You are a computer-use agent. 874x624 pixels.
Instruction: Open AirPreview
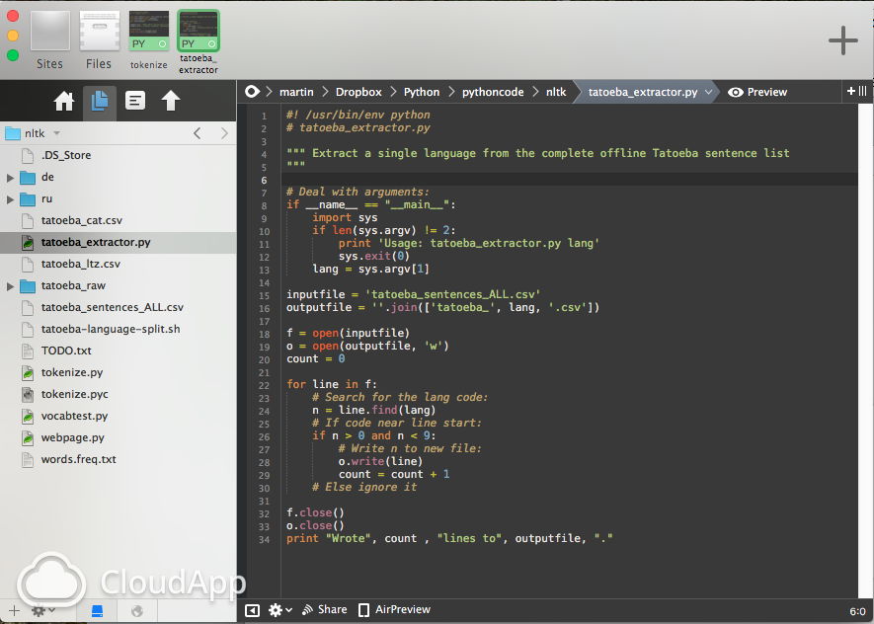[395, 609]
